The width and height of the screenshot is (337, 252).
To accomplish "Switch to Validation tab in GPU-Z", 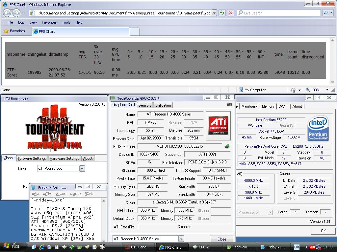I will [163, 105].
